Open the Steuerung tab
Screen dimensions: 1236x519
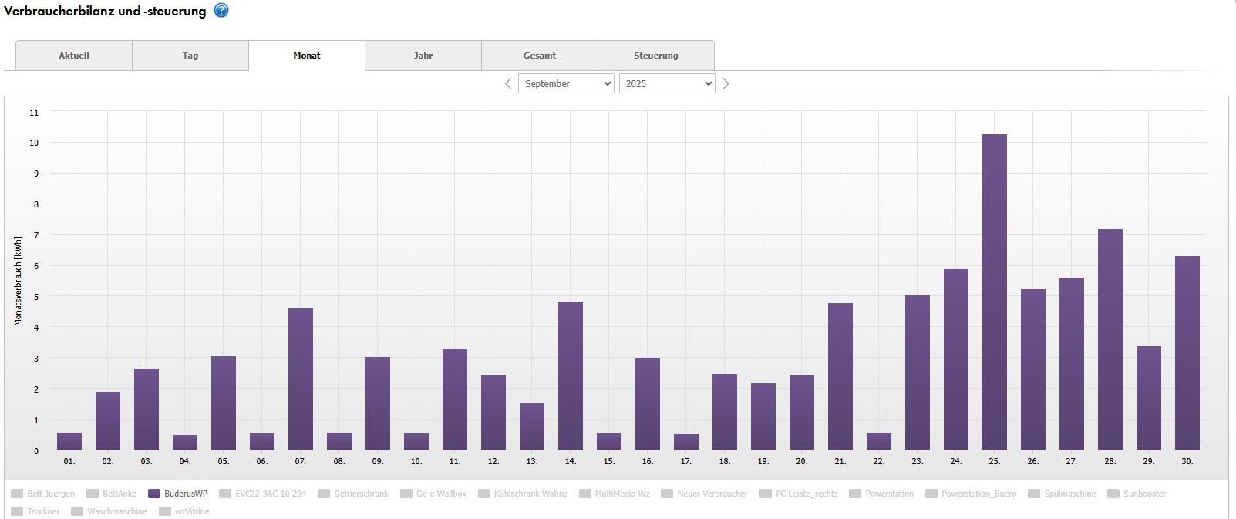tap(656, 56)
